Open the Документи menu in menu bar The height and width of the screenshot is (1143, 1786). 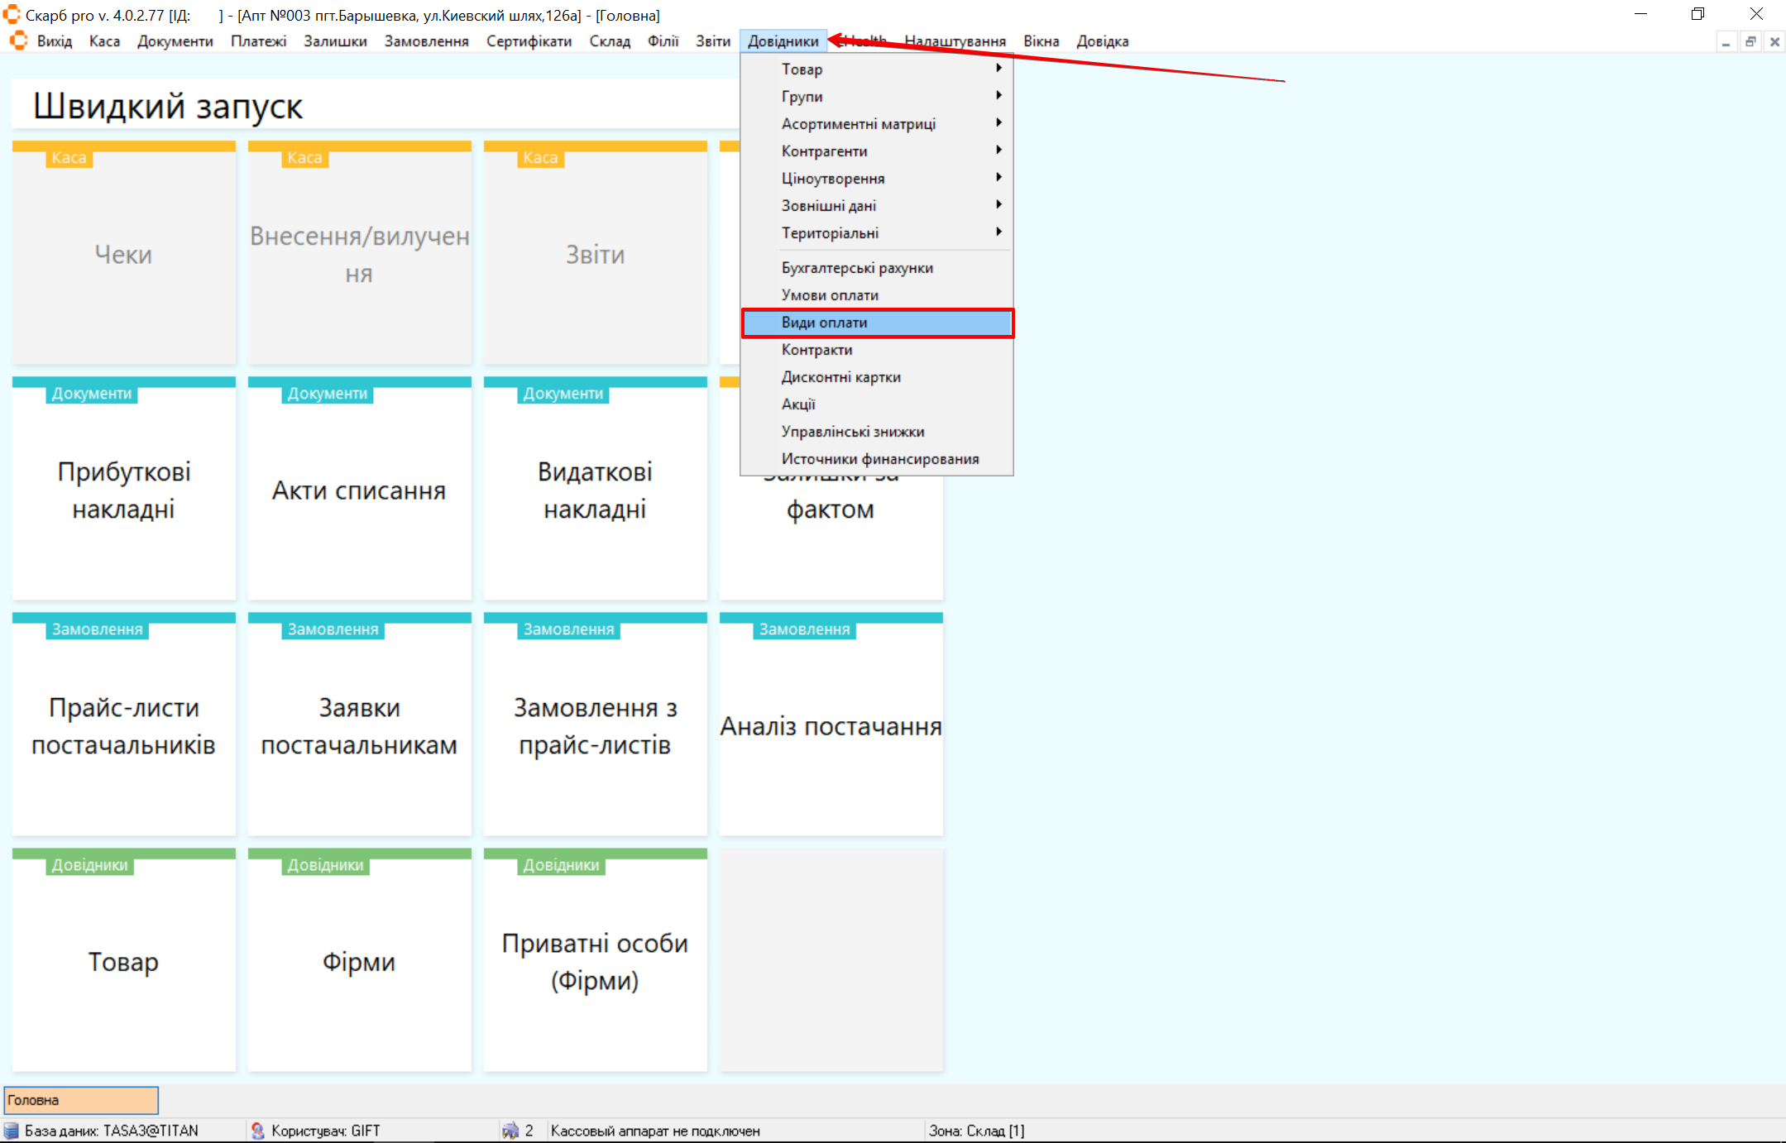(x=175, y=41)
